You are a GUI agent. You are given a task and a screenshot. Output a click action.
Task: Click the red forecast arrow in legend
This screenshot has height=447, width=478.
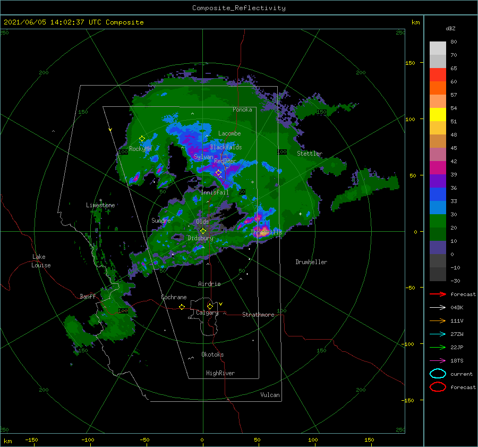(438, 294)
